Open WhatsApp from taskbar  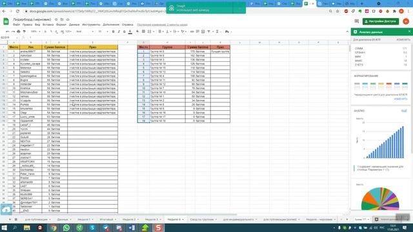(66, 227)
